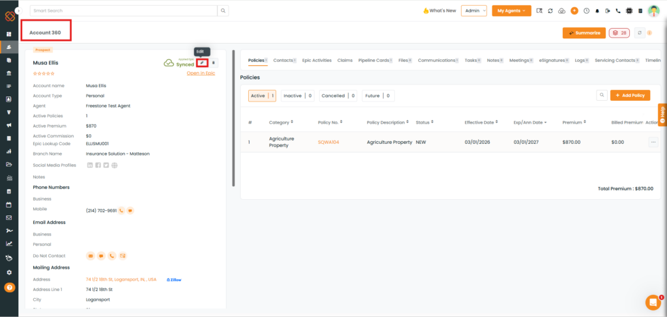Open the Communications tab
Viewport: 667px width, 317px height.
(438, 61)
